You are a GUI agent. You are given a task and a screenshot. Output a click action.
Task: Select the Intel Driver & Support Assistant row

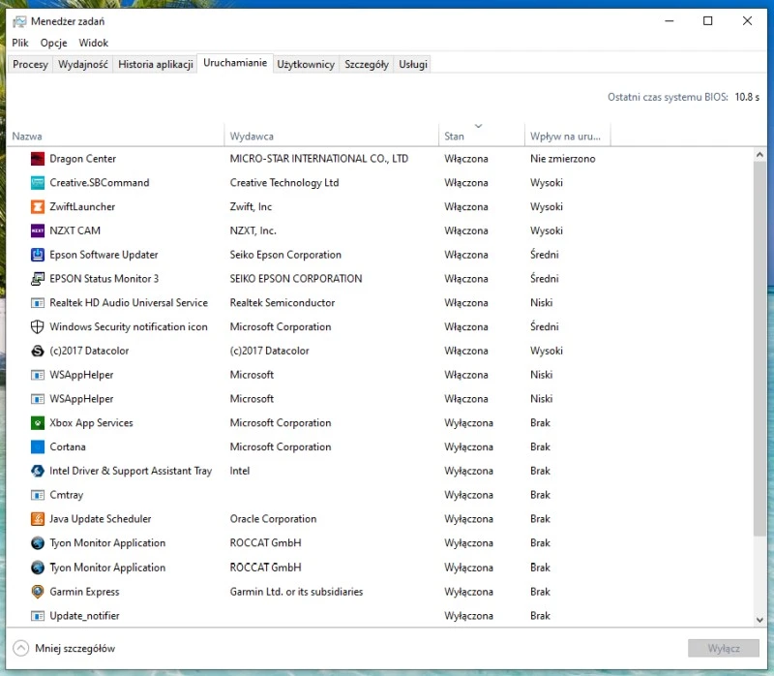(x=131, y=472)
